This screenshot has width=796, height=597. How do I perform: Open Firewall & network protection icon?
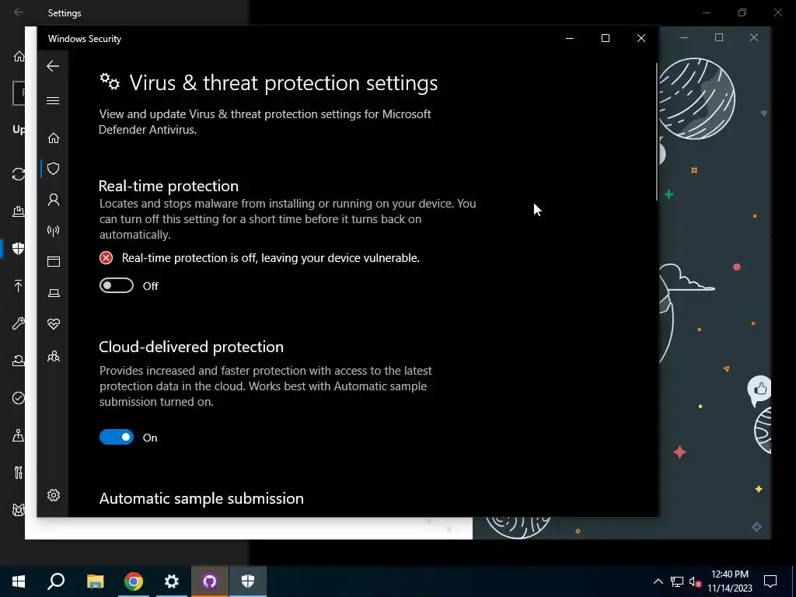[54, 231]
